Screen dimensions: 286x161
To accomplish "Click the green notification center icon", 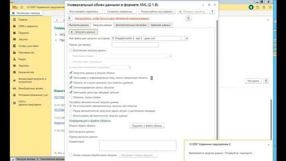I will (251, 7).
